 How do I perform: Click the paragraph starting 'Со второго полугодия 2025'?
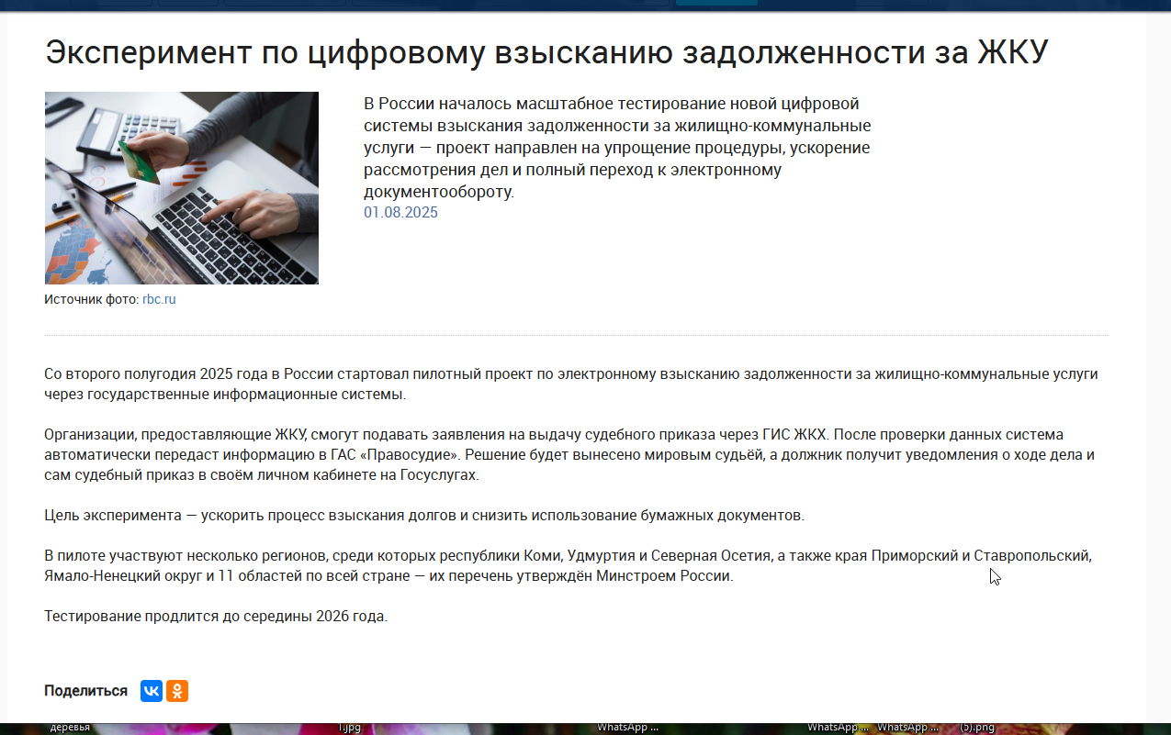[x=571, y=384]
